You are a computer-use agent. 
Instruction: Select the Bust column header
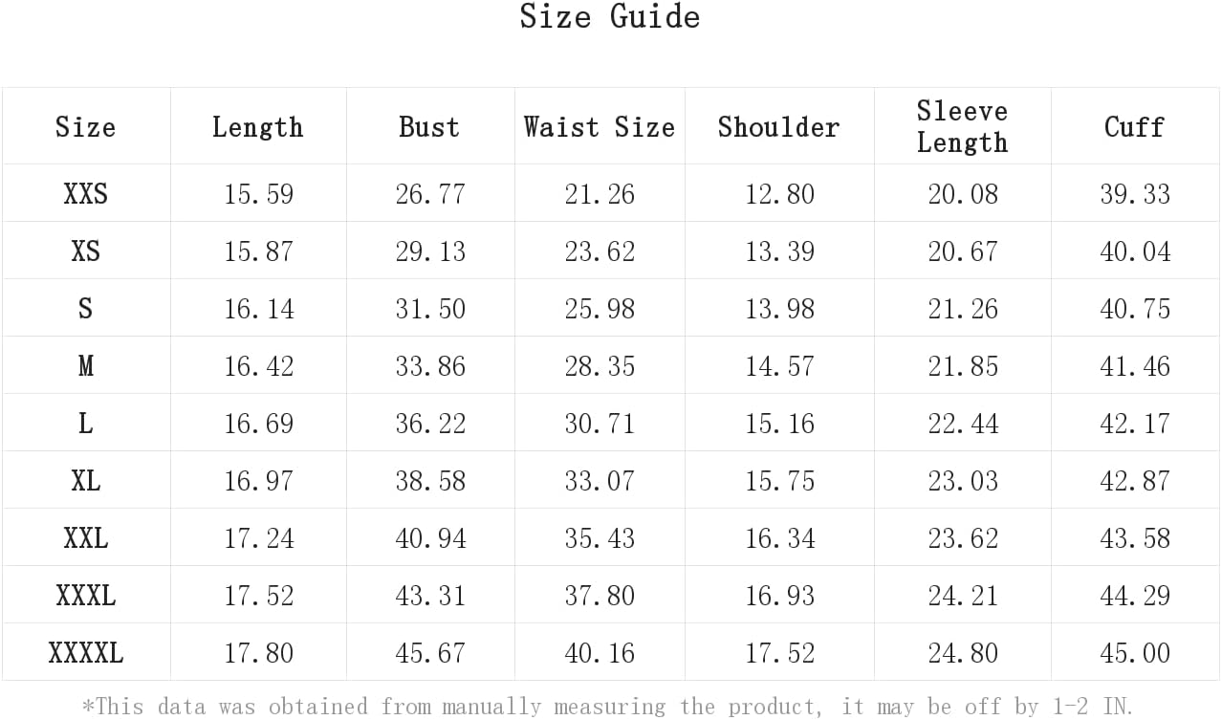(x=429, y=127)
